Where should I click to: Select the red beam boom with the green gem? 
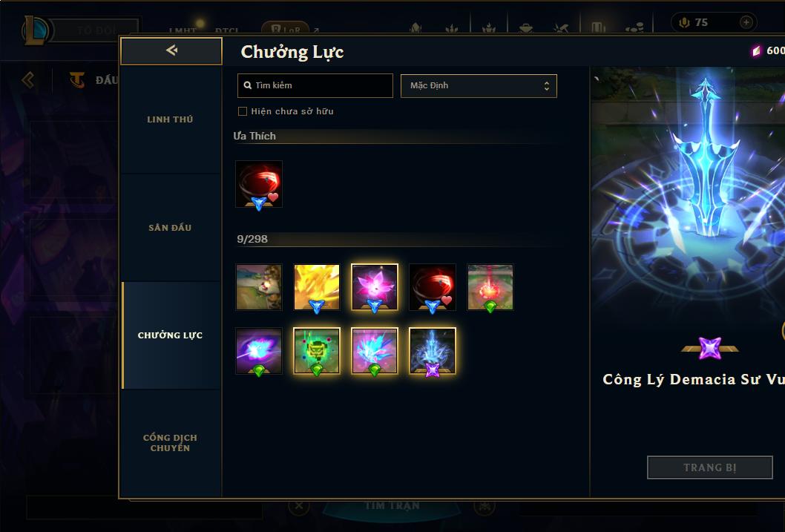(x=490, y=287)
